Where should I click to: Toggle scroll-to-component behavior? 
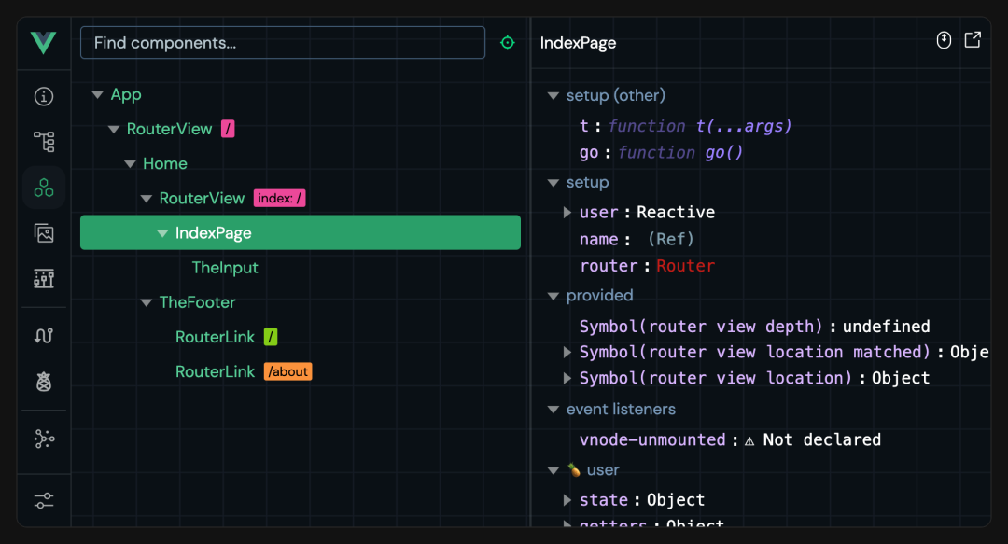[945, 39]
